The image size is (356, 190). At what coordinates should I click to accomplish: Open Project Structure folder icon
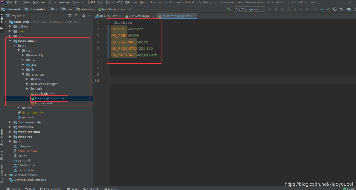(349, 9)
